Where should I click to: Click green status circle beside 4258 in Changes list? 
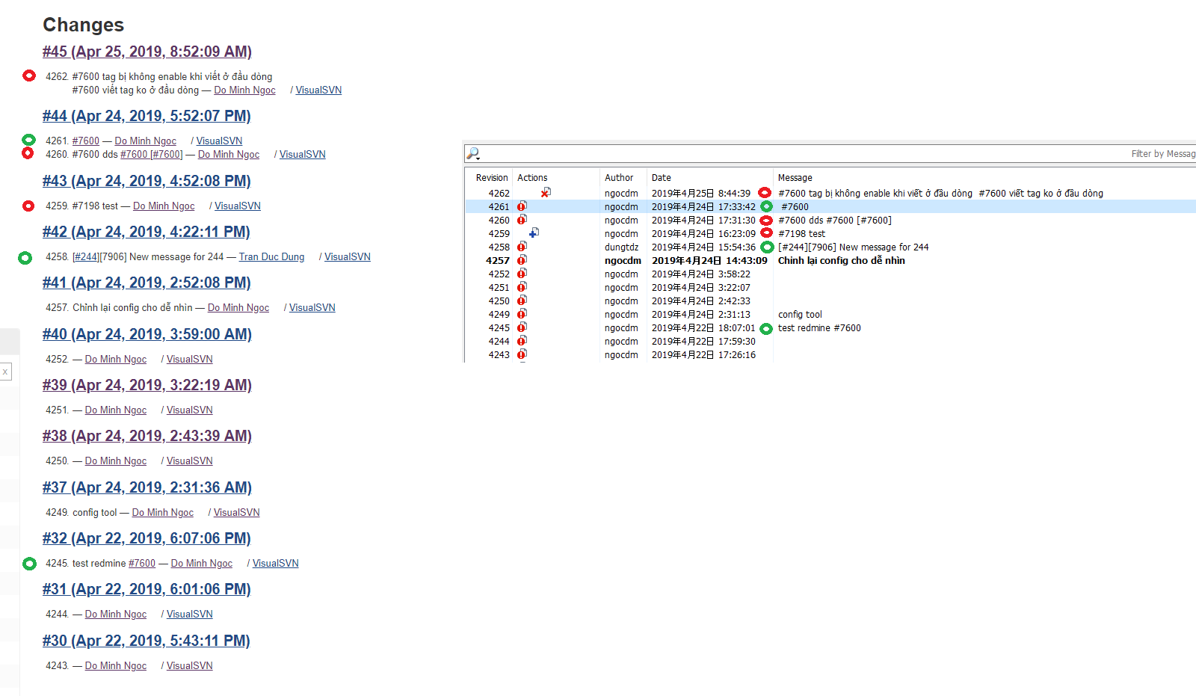(x=25, y=258)
